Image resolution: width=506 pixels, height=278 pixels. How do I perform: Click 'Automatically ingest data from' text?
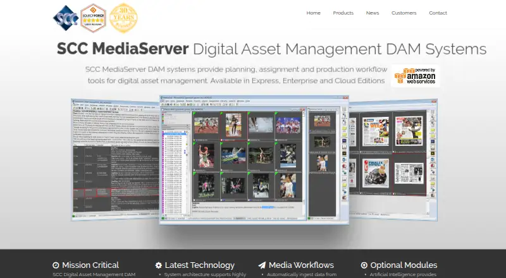tap(302, 275)
